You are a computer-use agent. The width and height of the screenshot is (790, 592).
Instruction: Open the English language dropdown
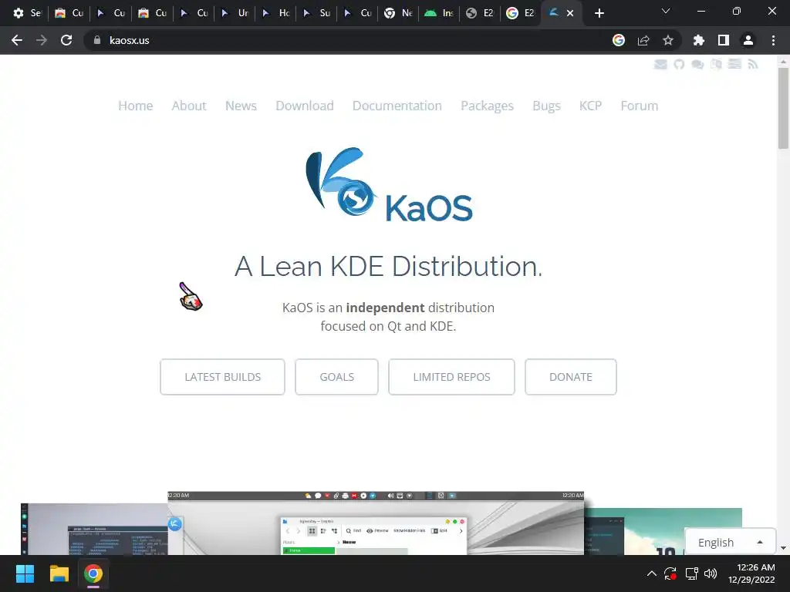click(730, 542)
